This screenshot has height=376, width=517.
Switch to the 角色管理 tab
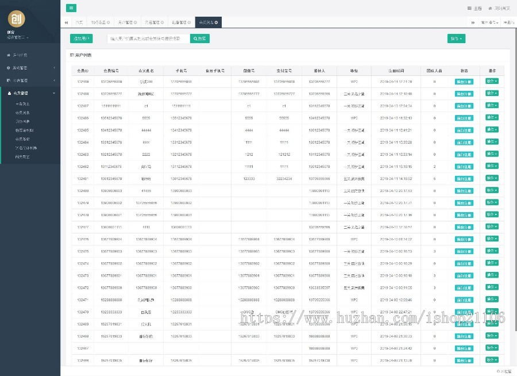click(152, 22)
